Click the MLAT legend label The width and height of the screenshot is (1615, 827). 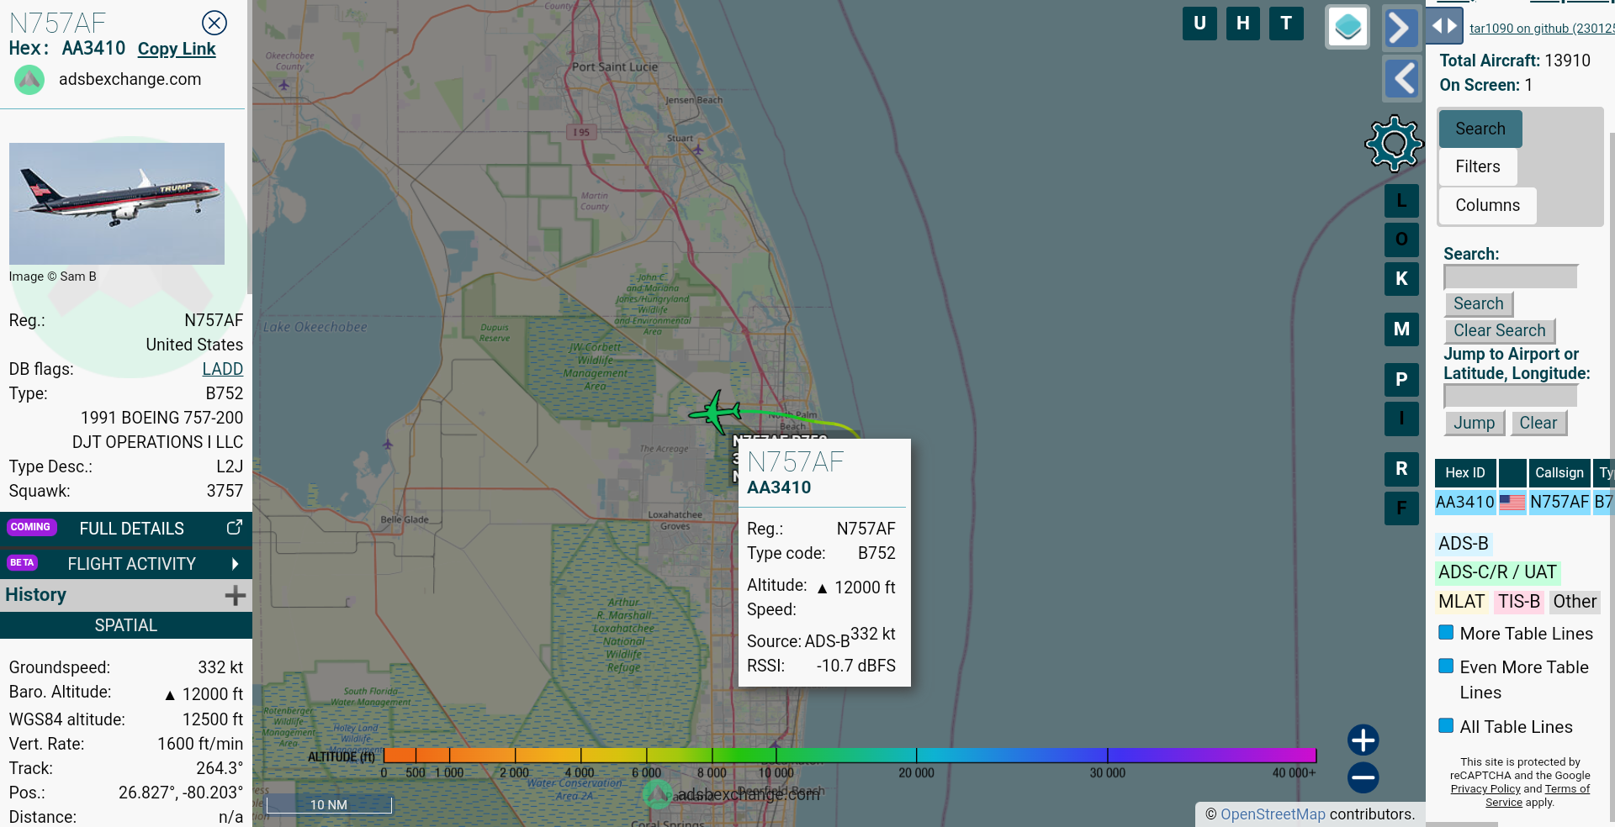1461,602
